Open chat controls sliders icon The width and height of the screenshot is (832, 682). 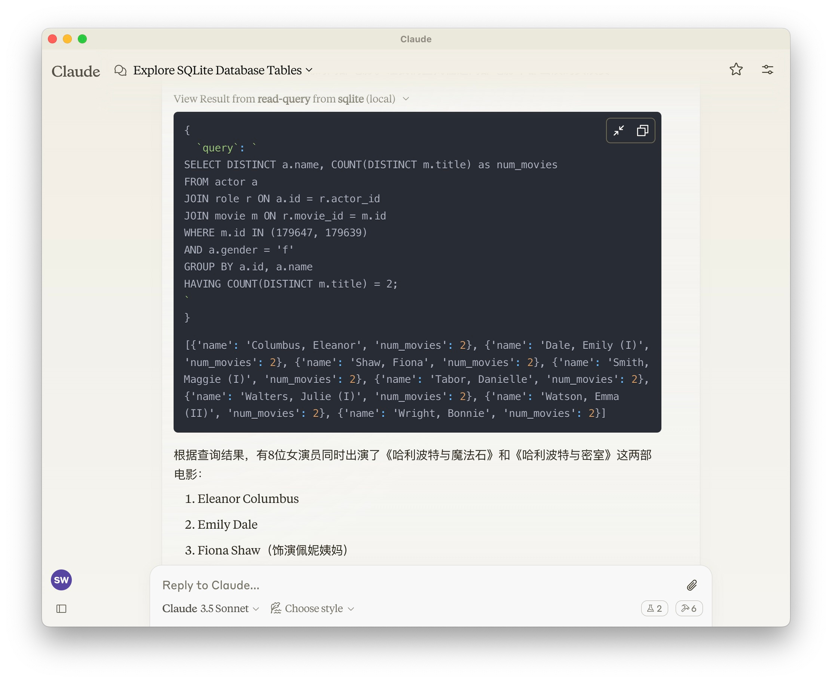[768, 70]
